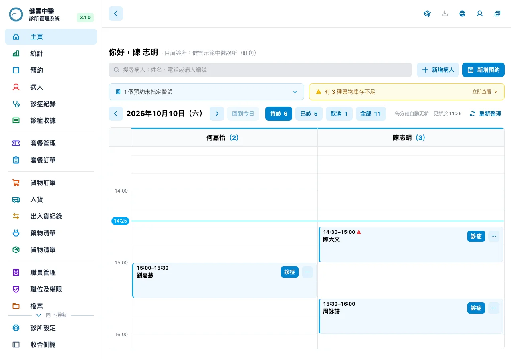
Task: Click 新增預約 button
Action: click(483, 70)
